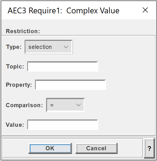The height and width of the screenshot is (161, 157).
Task: Click the Restriction heading label
Action: (23, 31)
